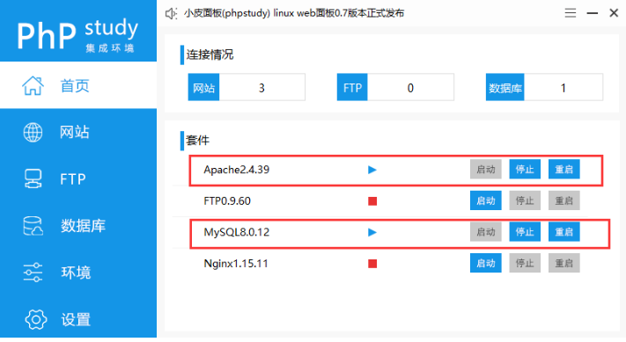Click the server icon next to FTP

pos(33,179)
